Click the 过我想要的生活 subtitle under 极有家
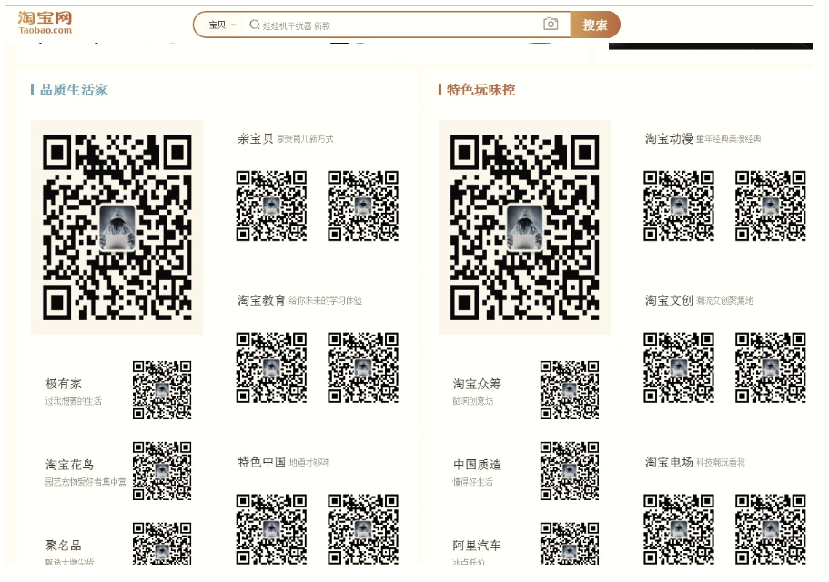The image size is (829, 582). 74,401
